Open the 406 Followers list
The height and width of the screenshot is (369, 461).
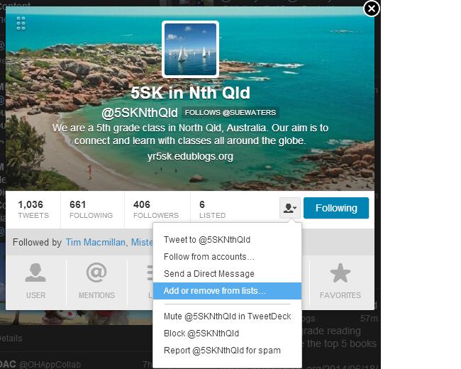(156, 209)
